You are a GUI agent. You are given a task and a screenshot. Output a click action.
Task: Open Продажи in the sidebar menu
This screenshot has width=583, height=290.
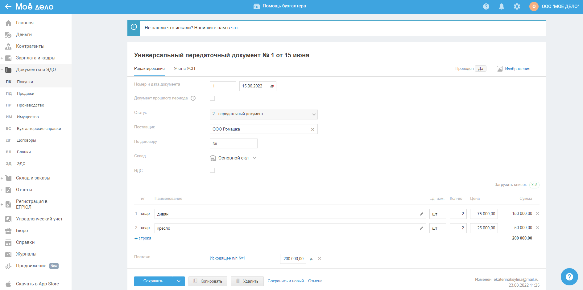pos(26,94)
